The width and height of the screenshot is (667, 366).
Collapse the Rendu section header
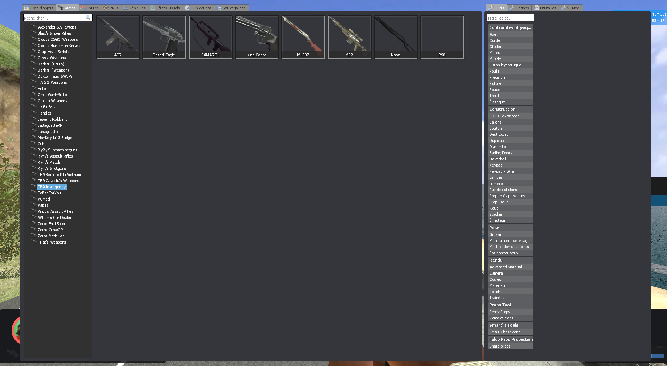click(510, 260)
